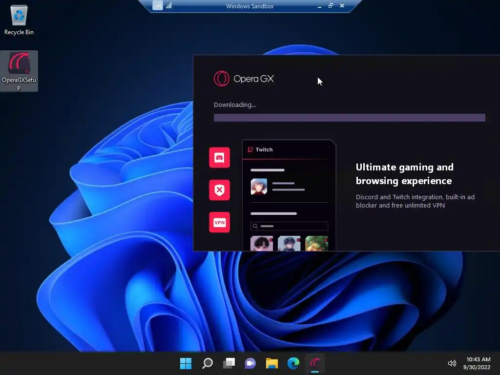Viewport: 500px width, 375px height.
Task: Click the streamer avatar in Twitch panel
Action: click(259, 187)
